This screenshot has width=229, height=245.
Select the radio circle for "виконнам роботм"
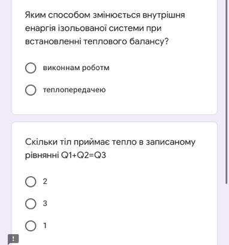(31, 68)
